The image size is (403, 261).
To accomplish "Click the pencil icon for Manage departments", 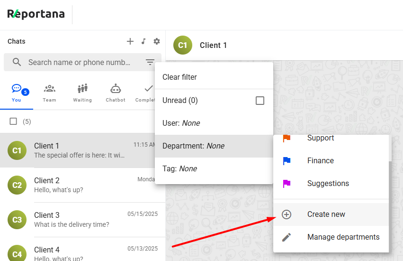I will coord(287,237).
